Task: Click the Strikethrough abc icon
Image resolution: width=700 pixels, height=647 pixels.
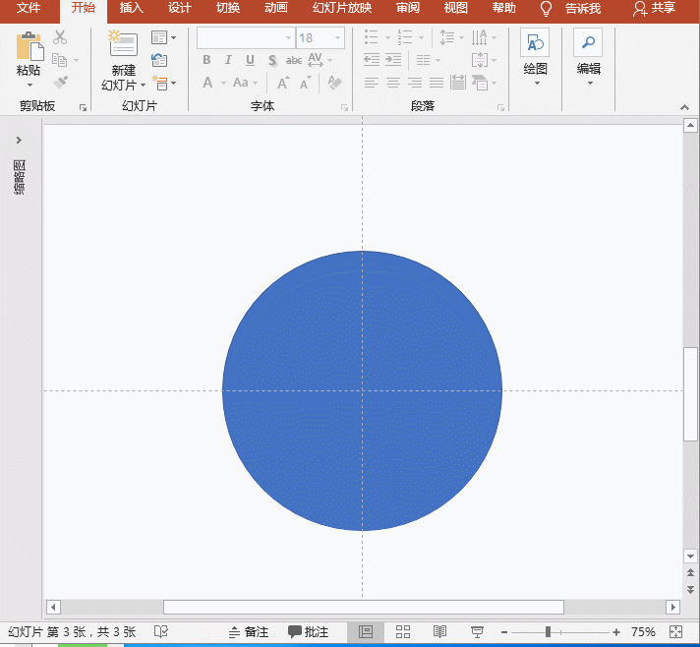Action: coord(294,60)
